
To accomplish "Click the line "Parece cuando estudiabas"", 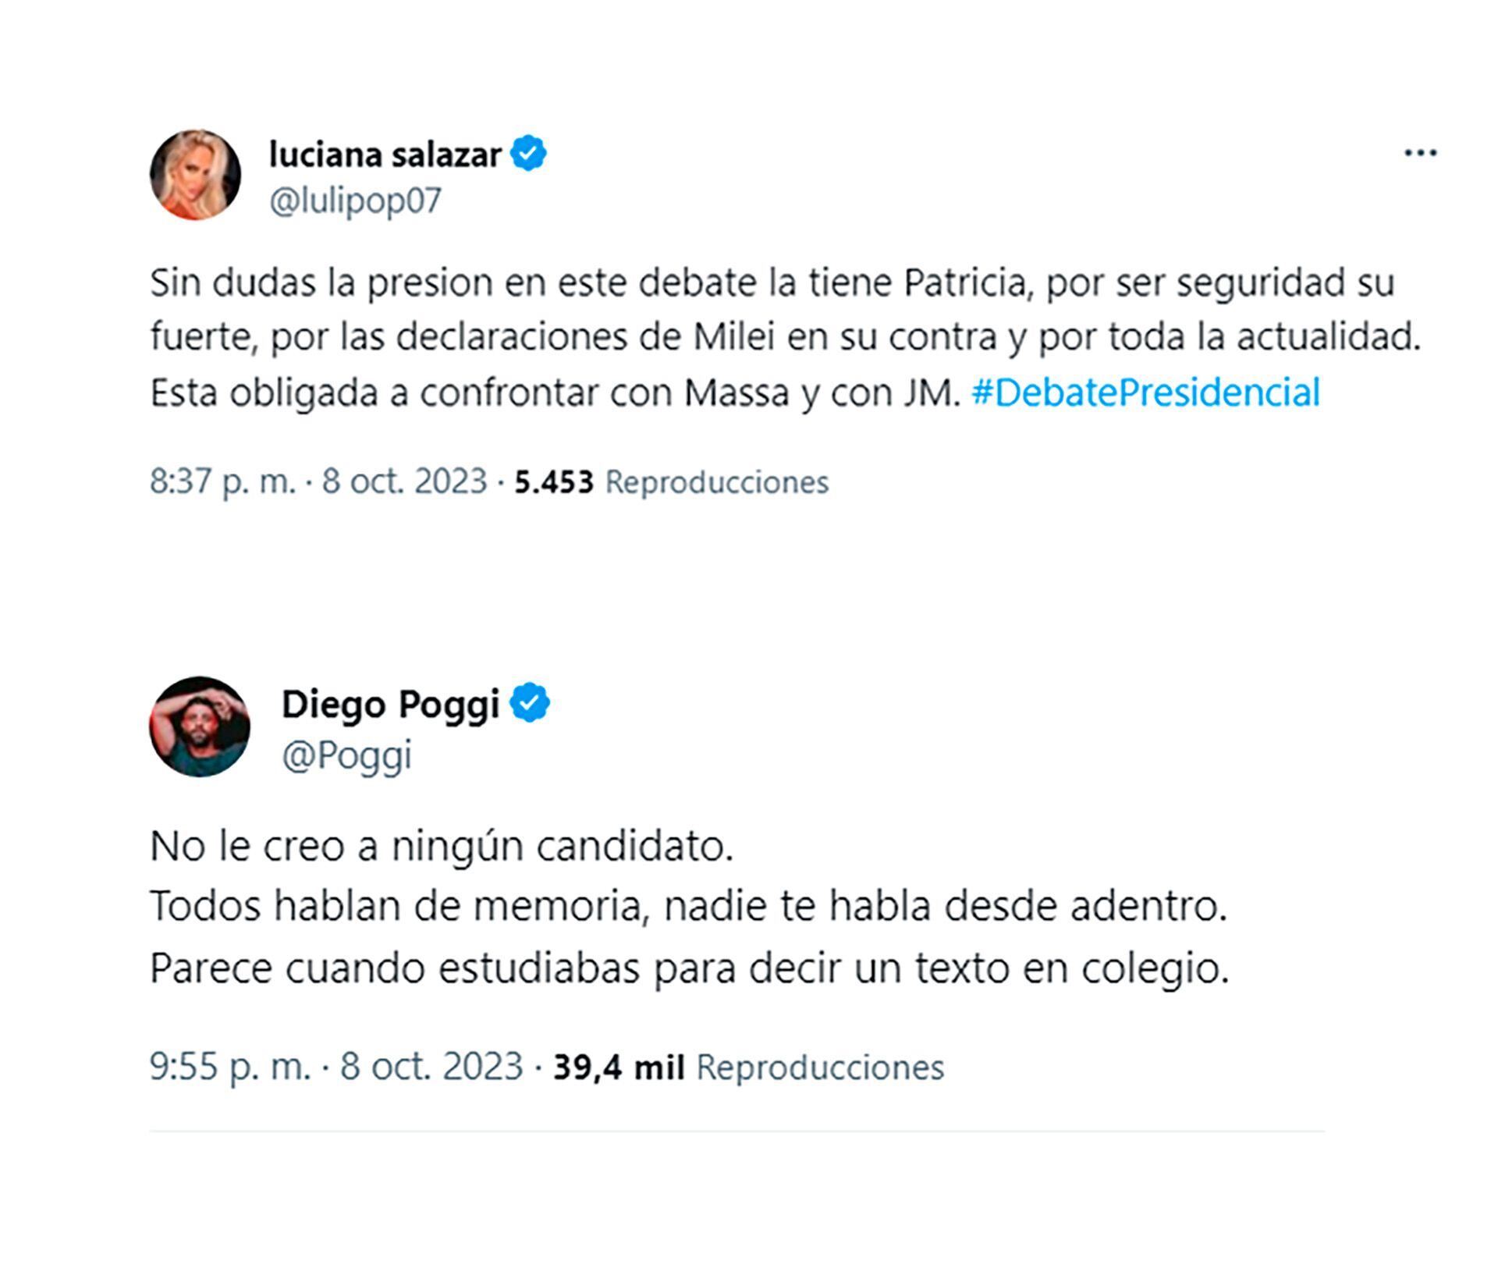I will coord(688,968).
